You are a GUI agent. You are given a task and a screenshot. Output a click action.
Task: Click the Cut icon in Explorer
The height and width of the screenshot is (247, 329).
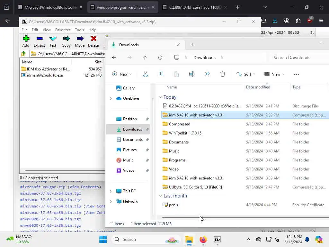(146, 74)
